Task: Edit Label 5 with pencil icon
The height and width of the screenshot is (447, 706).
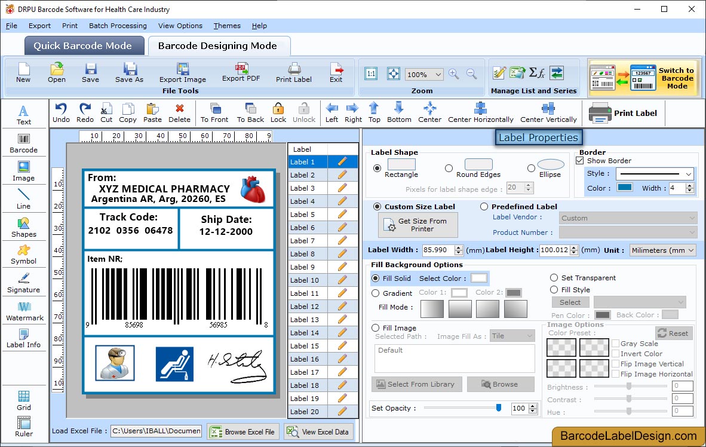Action: 342,214
